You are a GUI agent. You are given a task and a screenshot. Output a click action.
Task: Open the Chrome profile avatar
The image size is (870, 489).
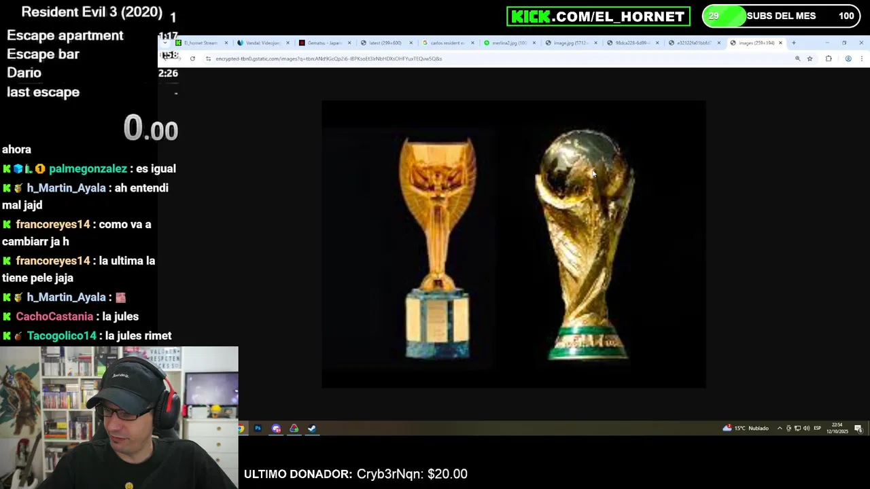848,58
